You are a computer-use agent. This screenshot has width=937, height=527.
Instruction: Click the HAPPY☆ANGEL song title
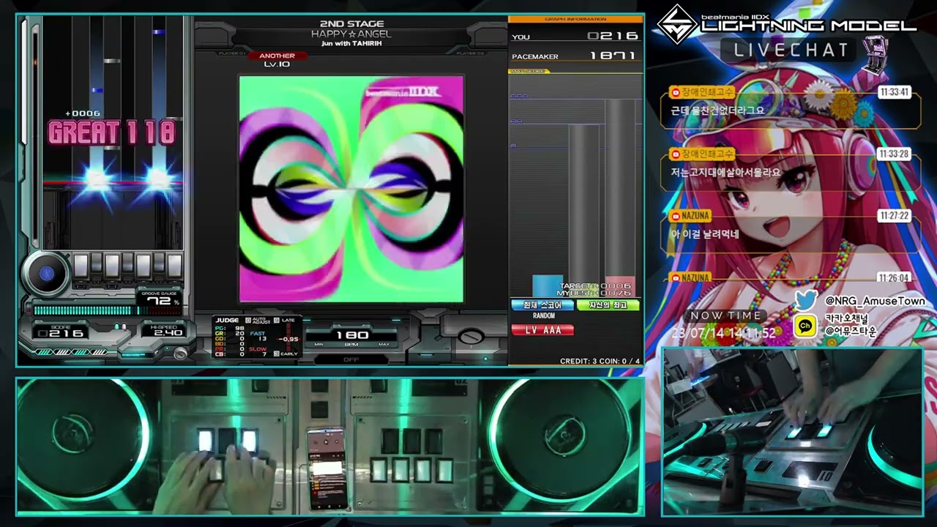tap(351, 34)
